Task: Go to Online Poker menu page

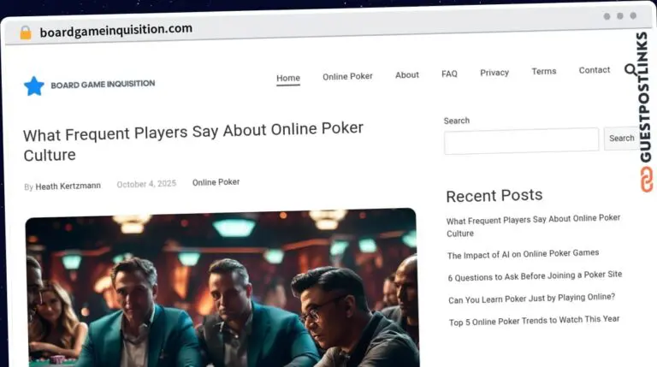Action: (x=347, y=76)
